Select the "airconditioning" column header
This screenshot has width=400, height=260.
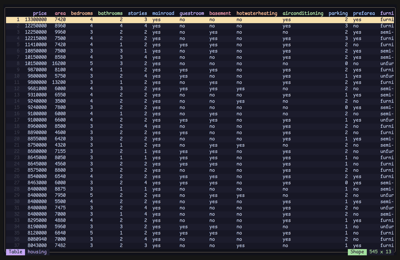pyautogui.click(x=303, y=13)
